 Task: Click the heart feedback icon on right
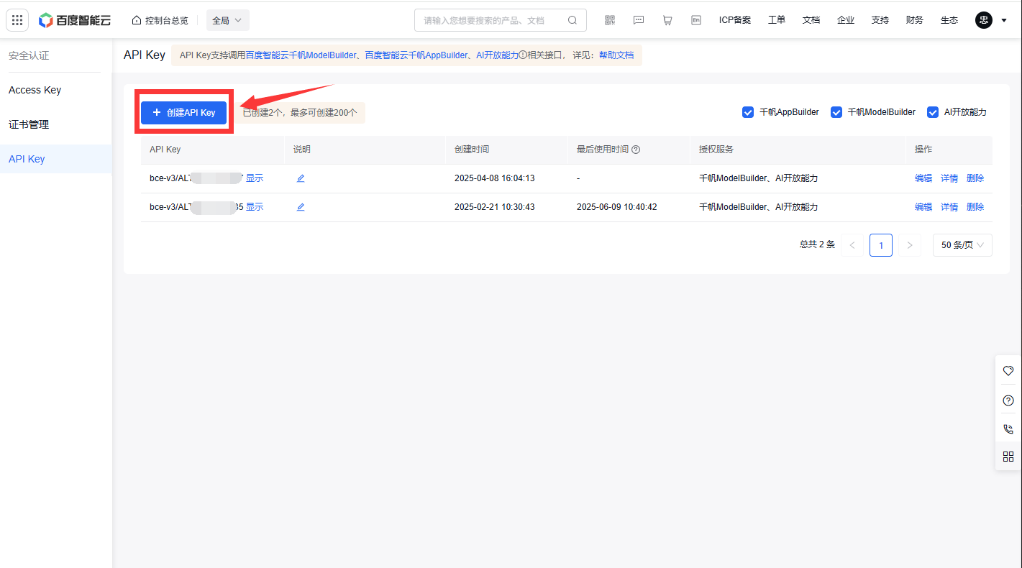pos(1008,371)
